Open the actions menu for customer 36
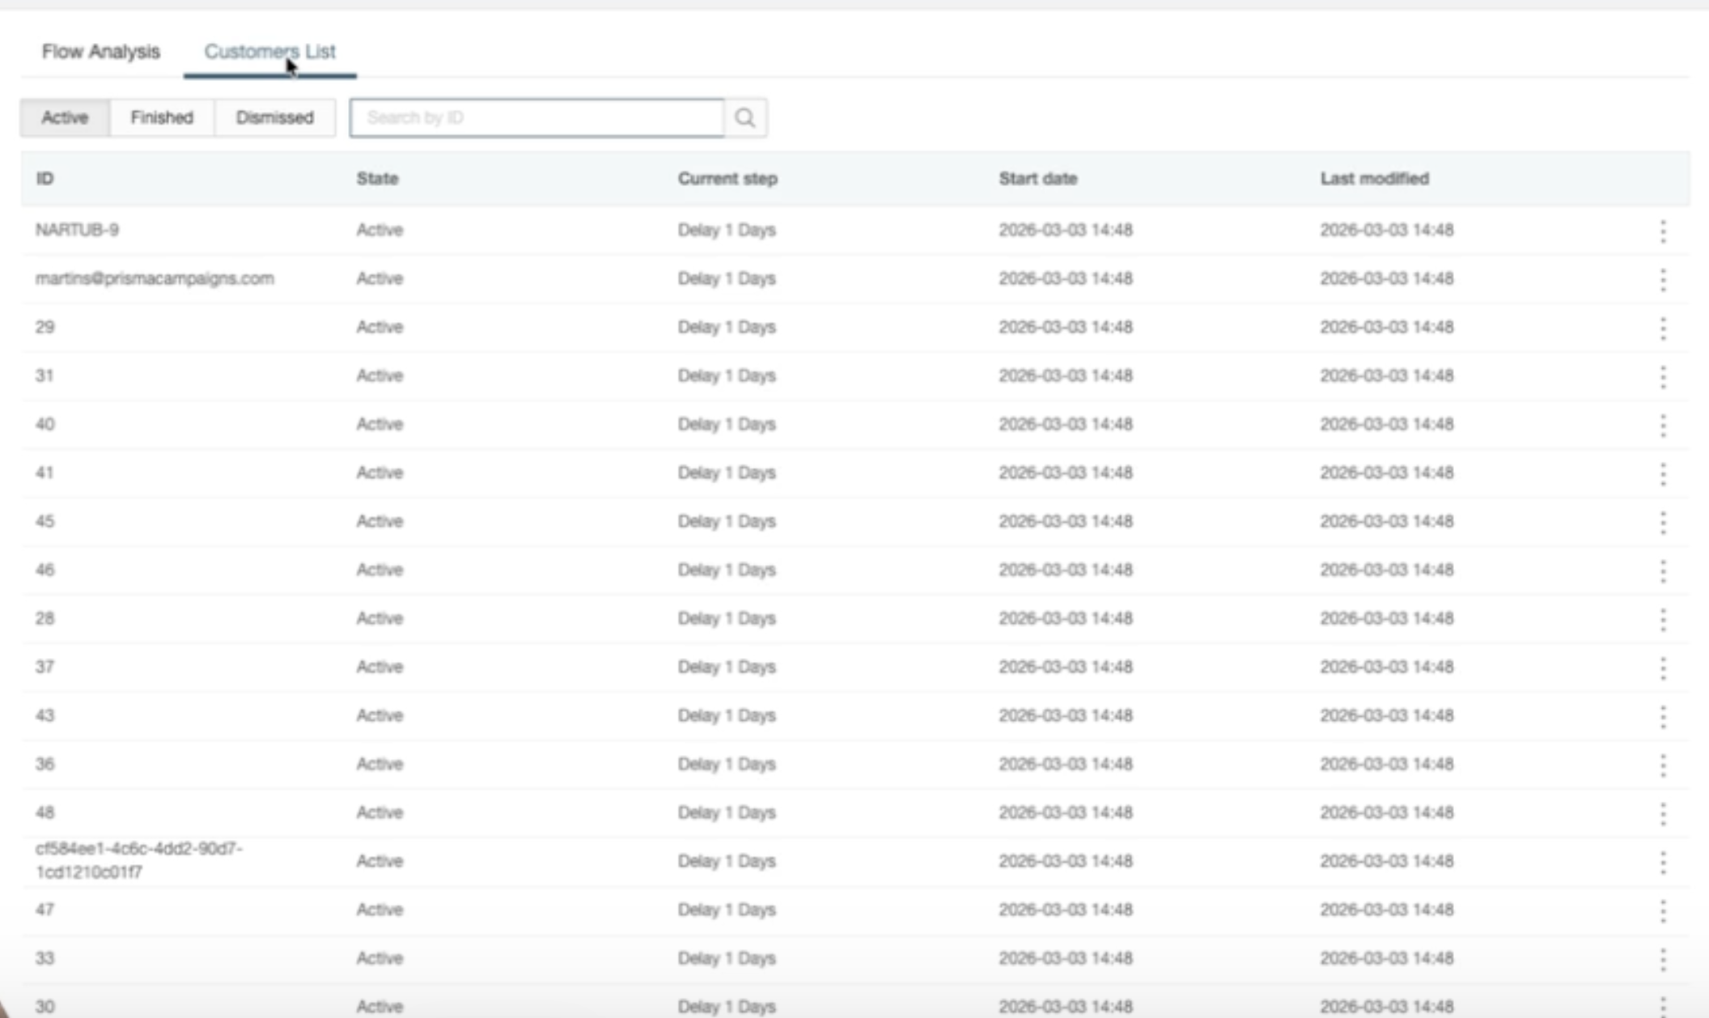1709x1018 pixels. click(1664, 764)
